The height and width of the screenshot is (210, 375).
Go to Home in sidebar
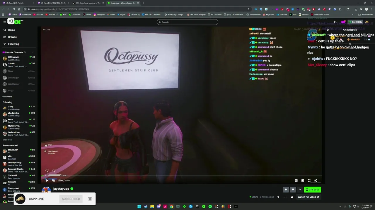coord(11,30)
